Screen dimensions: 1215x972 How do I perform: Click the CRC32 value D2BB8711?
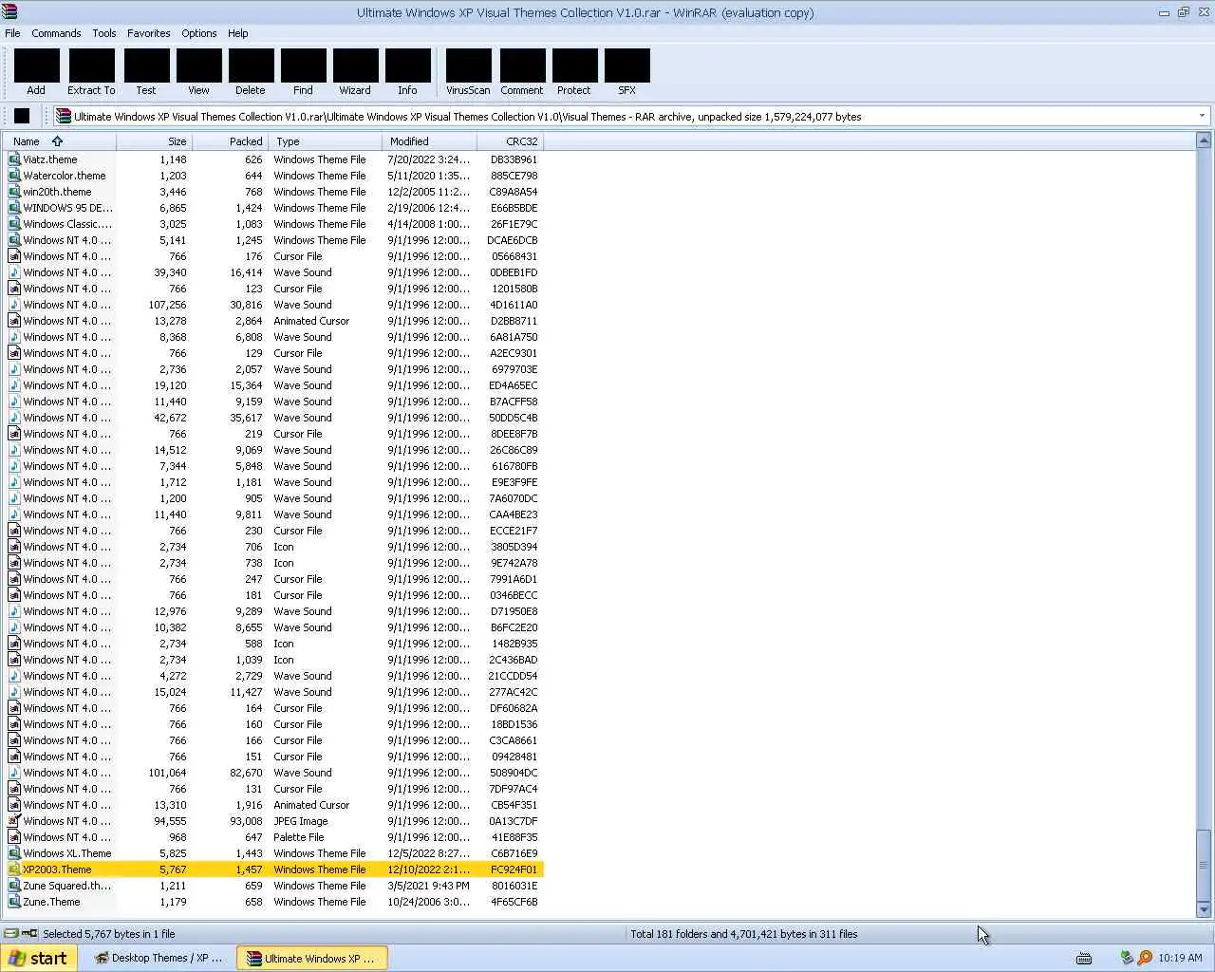tap(514, 321)
